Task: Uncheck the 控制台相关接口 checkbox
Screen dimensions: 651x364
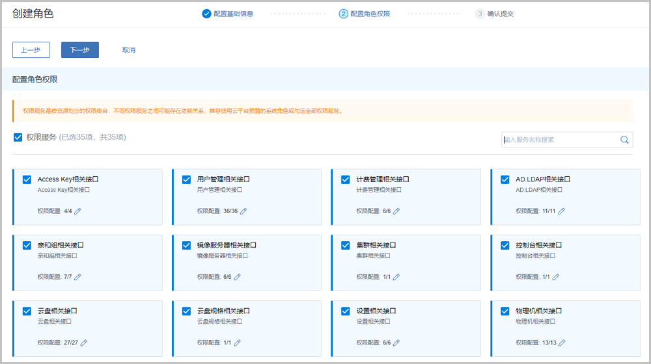Action: [505, 245]
